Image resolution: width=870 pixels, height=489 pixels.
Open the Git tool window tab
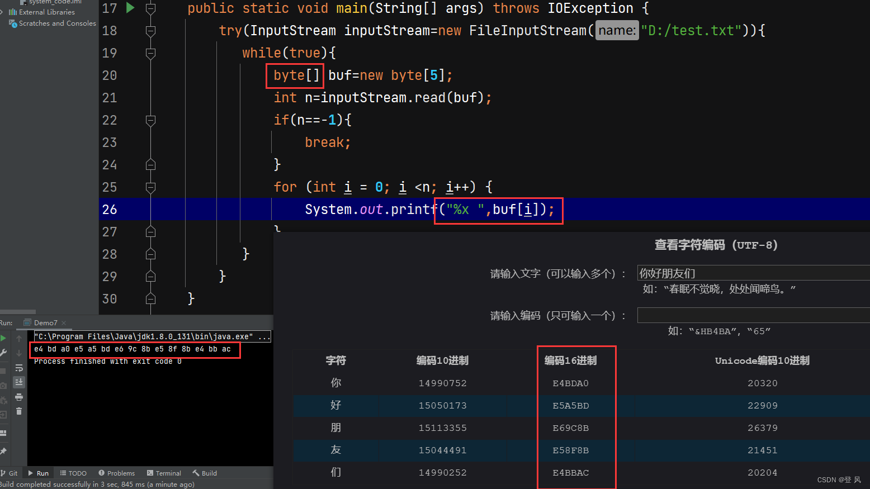tap(10, 473)
